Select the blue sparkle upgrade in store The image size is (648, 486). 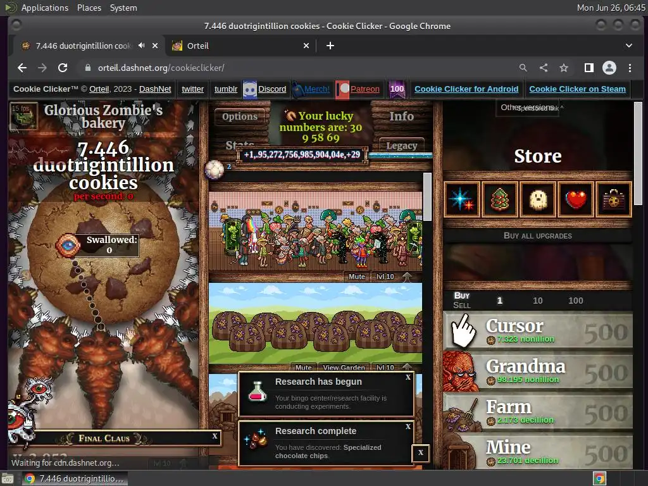pyautogui.click(x=462, y=199)
